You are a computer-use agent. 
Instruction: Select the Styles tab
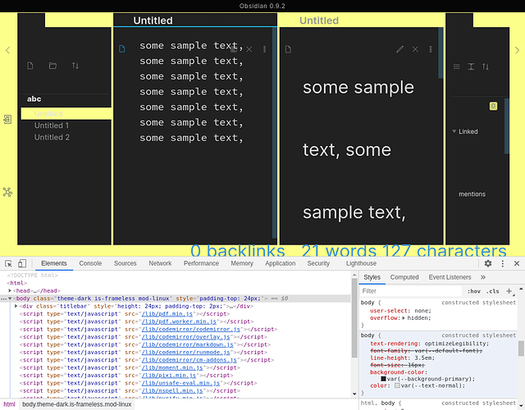[x=372, y=277]
